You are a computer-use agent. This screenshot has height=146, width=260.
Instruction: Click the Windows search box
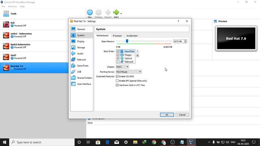(42, 142)
